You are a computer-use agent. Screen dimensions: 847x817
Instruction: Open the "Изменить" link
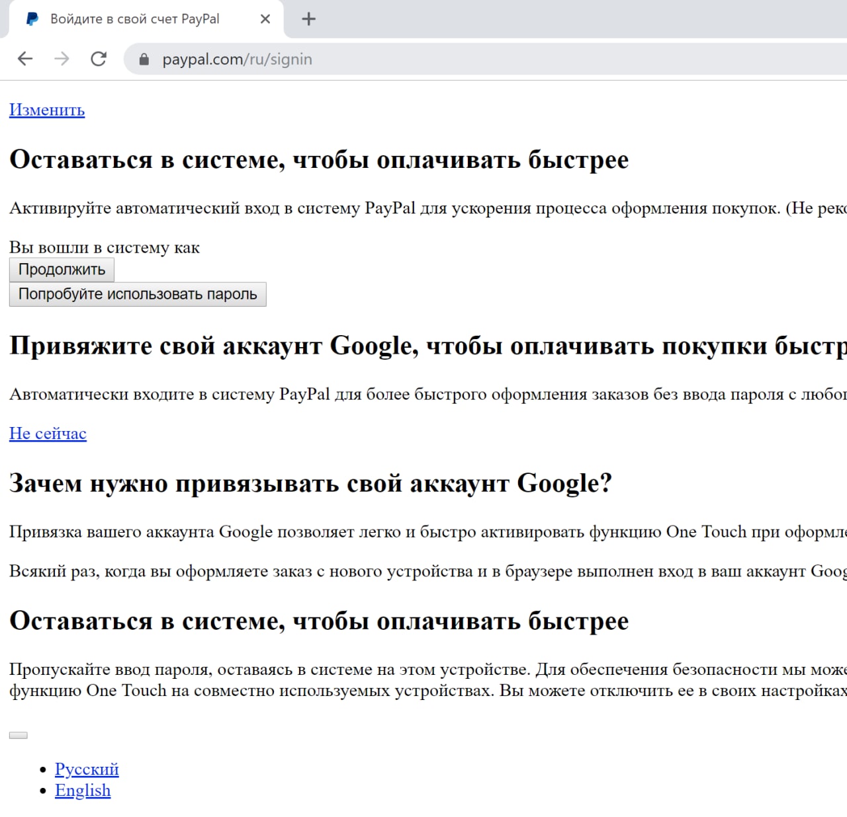(x=47, y=110)
